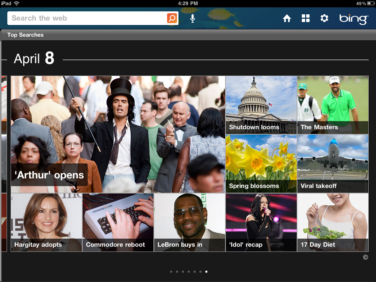Tap the battery indicator in status bar
Viewport: 376px width, 282px height.
pos(370,3)
